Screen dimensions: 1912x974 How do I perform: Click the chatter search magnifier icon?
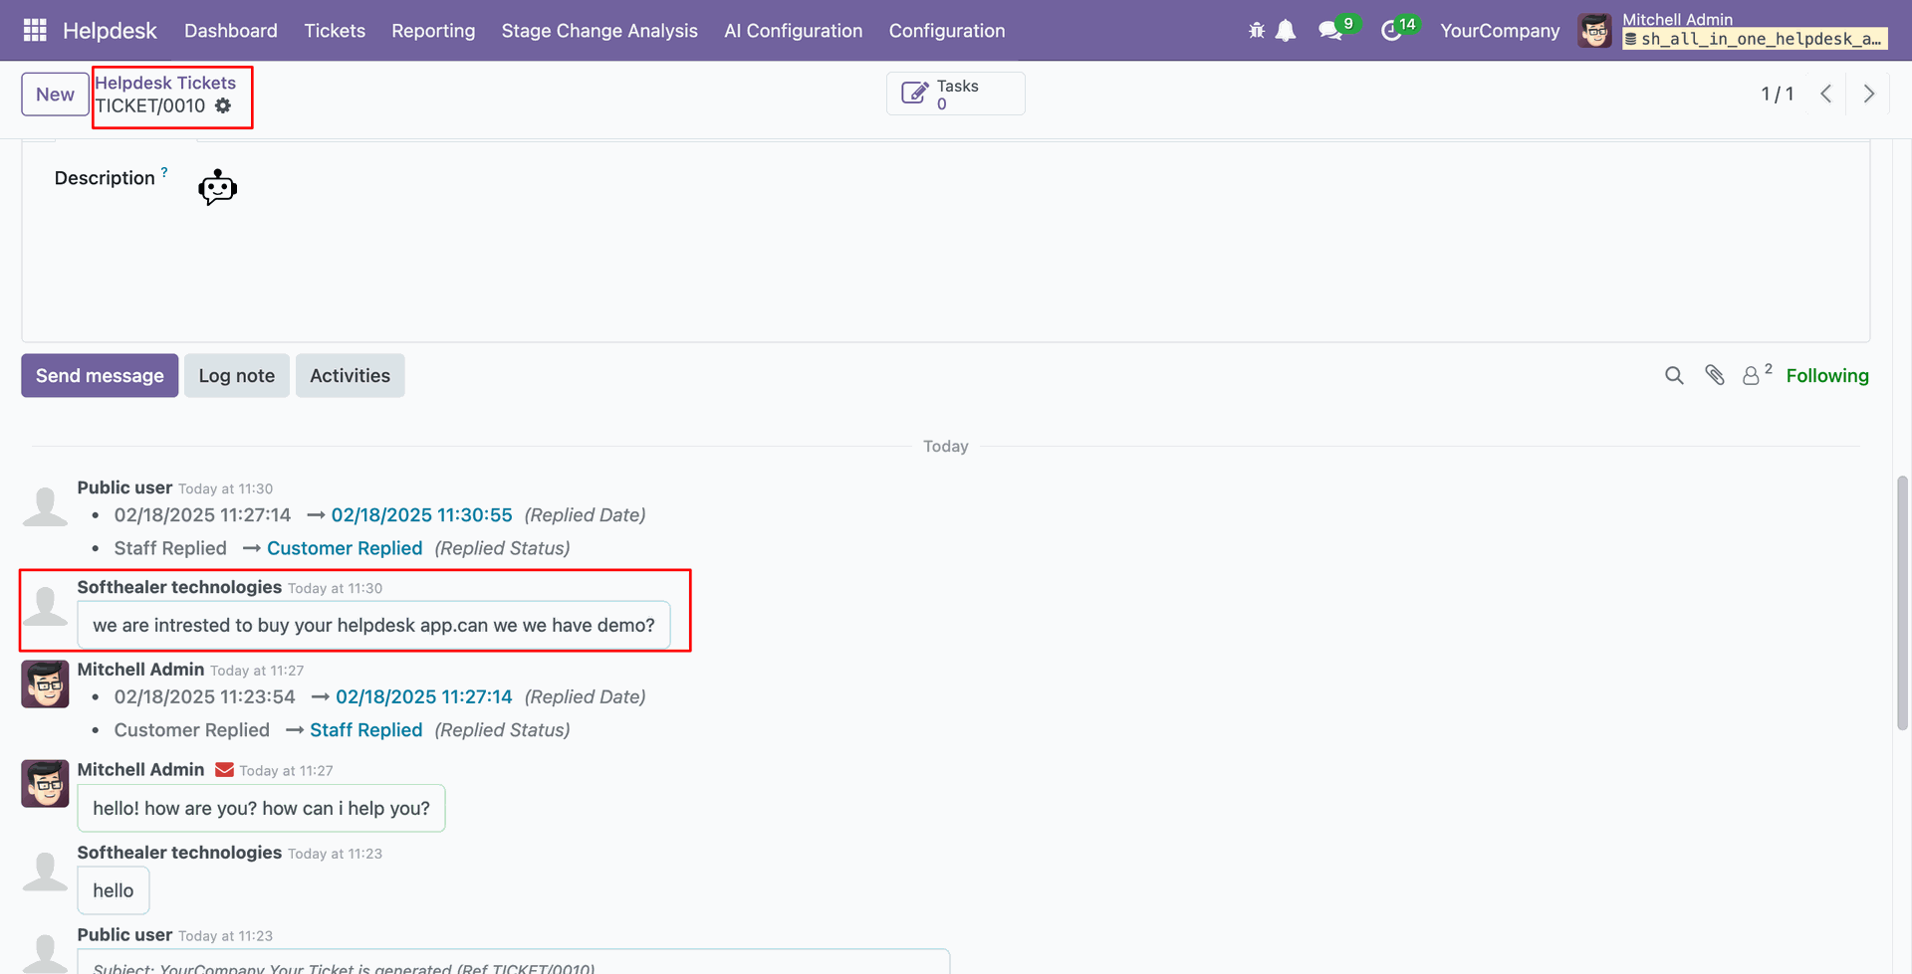point(1674,375)
